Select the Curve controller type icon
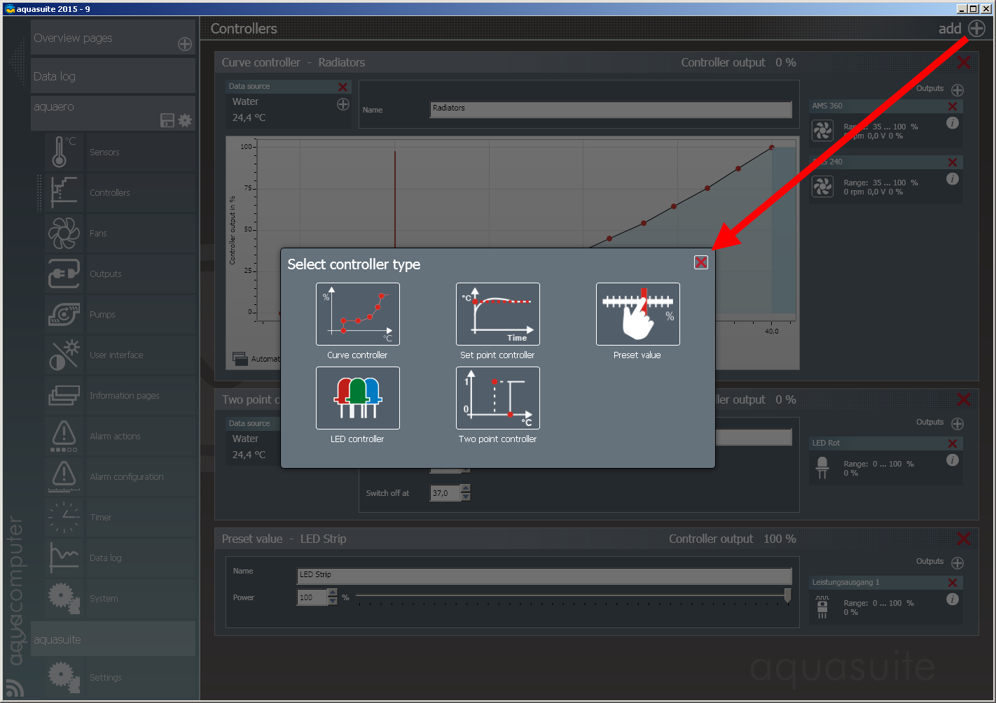The image size is (996, 703). point(357,314)
